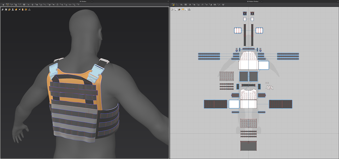The width and height of the screenshot is (339, 159).
Task: Click the first display icon in 2D viewport row
Action: [173, 9]
